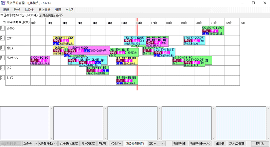Image resolution: width=270 pixels, height=147 pixels.
Task: Click the ドライバー button
Action: tap(115, 144)
